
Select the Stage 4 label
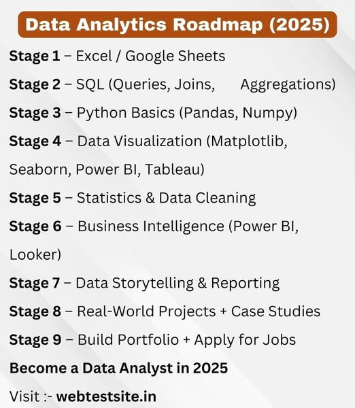(x=35, y=141)
